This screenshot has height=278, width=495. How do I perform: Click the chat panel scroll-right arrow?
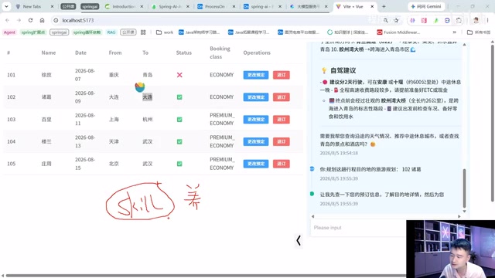459,216
